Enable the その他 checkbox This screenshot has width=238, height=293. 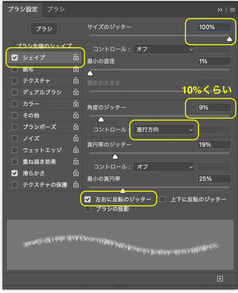point(15,116)
